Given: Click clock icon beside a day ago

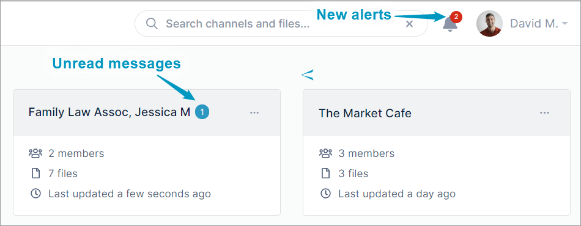Looking at the screenshot, I should (326, 194).
